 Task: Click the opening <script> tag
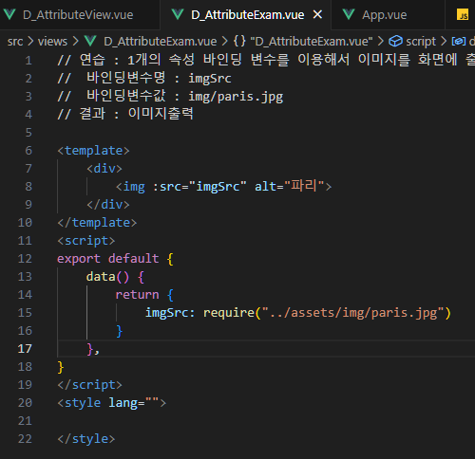[x=86, y=241]
